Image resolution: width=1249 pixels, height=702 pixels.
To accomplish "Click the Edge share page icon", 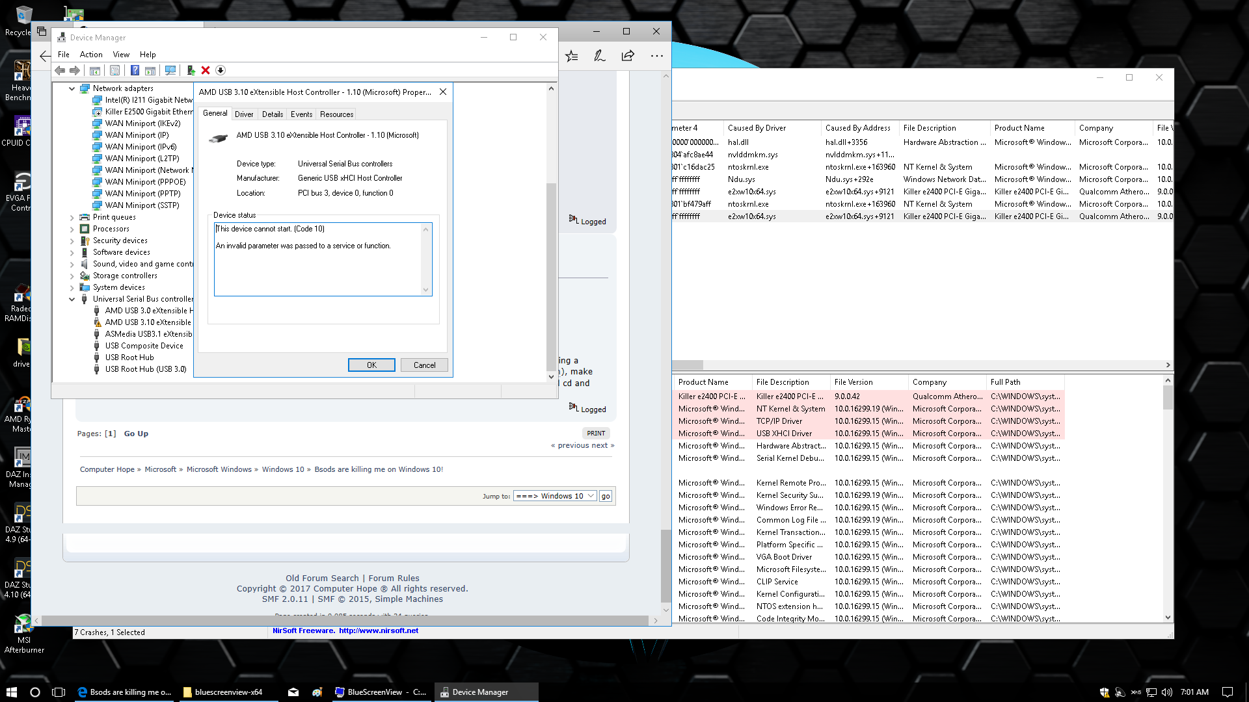I will point(628,56).
